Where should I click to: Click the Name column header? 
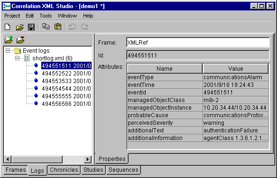(165, 68)
